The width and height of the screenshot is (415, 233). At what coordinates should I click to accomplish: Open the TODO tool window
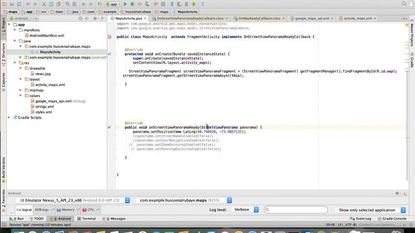37,219
